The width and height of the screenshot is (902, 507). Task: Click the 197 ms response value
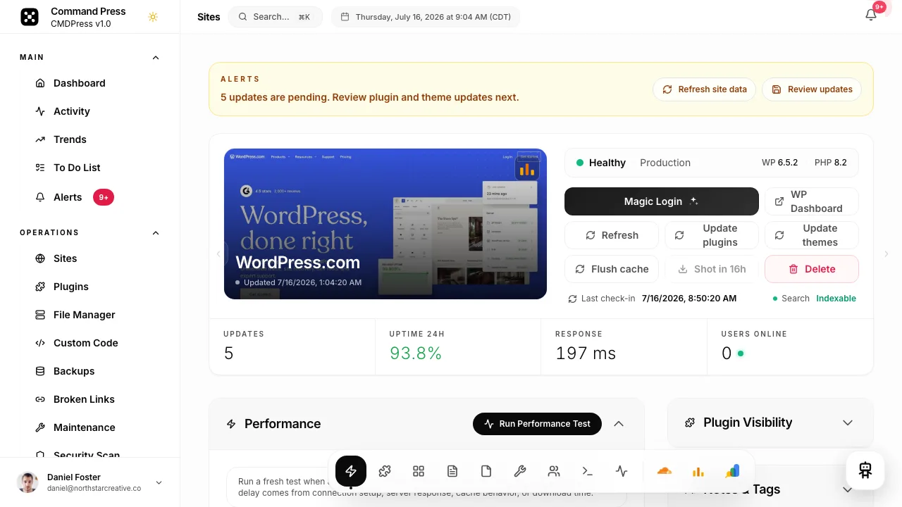pyautogui.click(x=586, y=353)
